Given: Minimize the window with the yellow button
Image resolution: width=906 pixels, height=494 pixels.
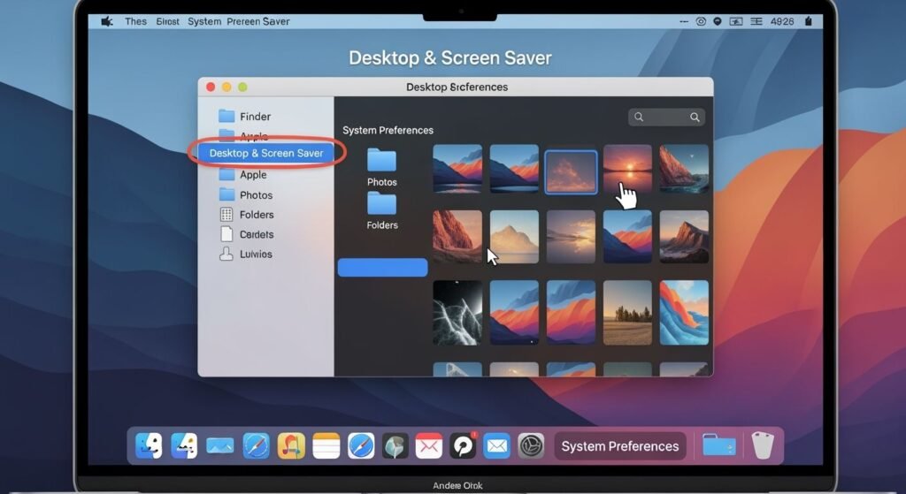Looking at the screenshot, I should click(x=226, y=87).
